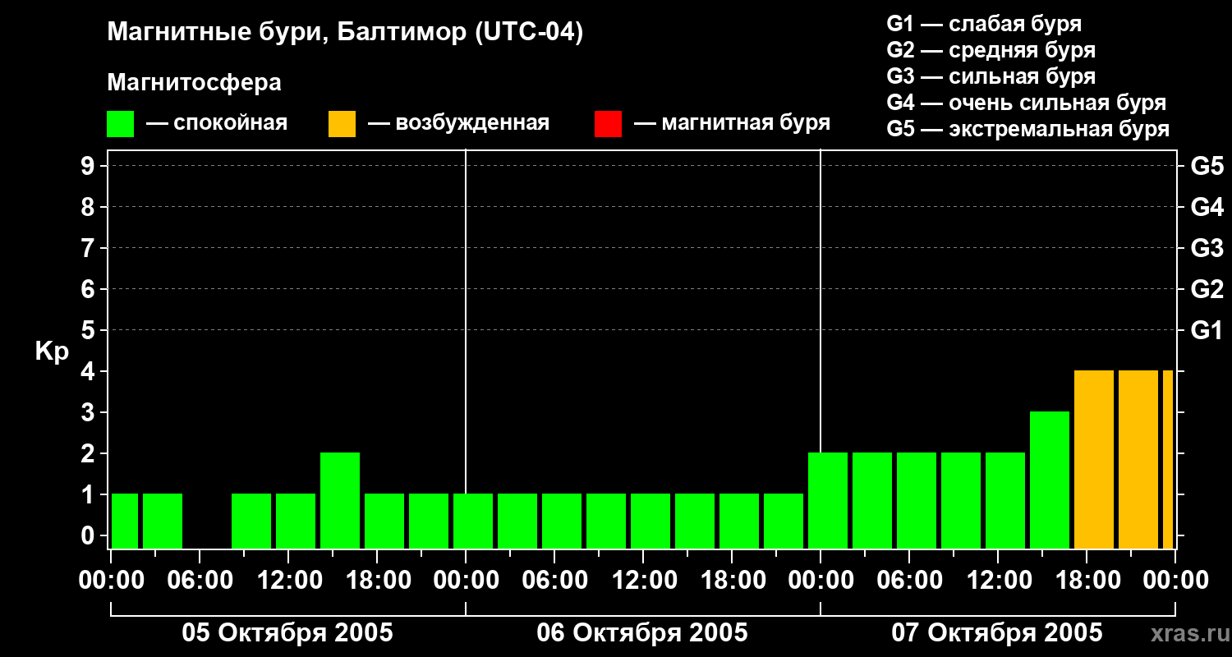Click the 'G3 — сильная буря' description
Image resolution: width=1232 pixels, height=657 pixels.
point(991,76)
